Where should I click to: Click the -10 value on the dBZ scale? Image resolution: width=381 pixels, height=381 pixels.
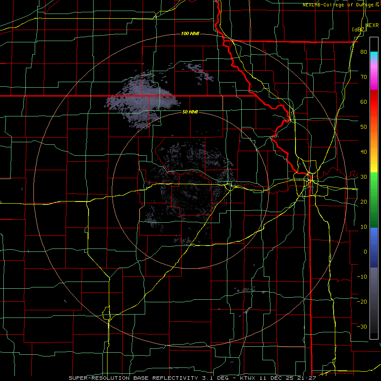click(362, 277)
